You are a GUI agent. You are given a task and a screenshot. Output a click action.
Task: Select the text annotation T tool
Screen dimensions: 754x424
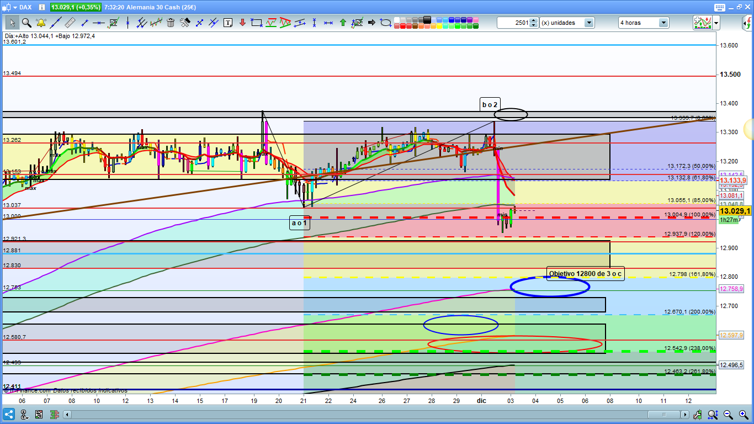pos(228,23)
